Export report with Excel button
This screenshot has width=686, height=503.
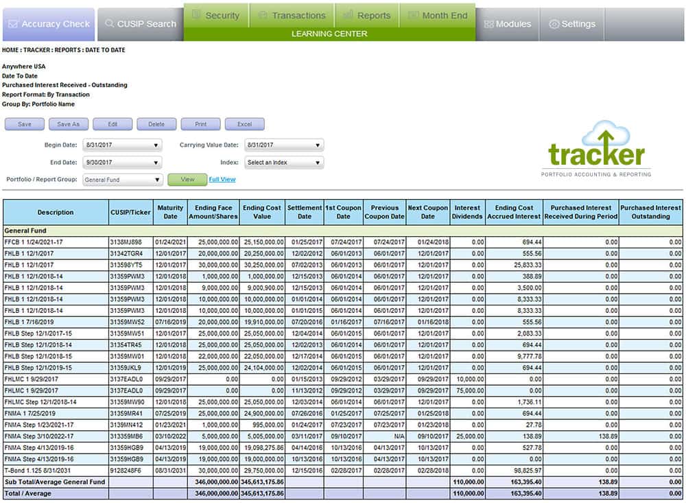pos(245,124)
